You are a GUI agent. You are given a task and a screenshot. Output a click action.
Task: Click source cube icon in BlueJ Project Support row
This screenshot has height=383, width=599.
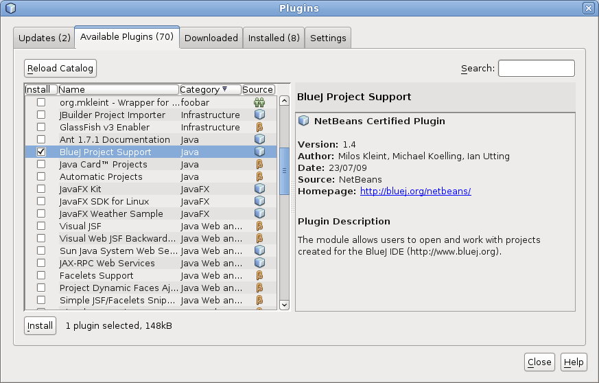pos(260,152)
